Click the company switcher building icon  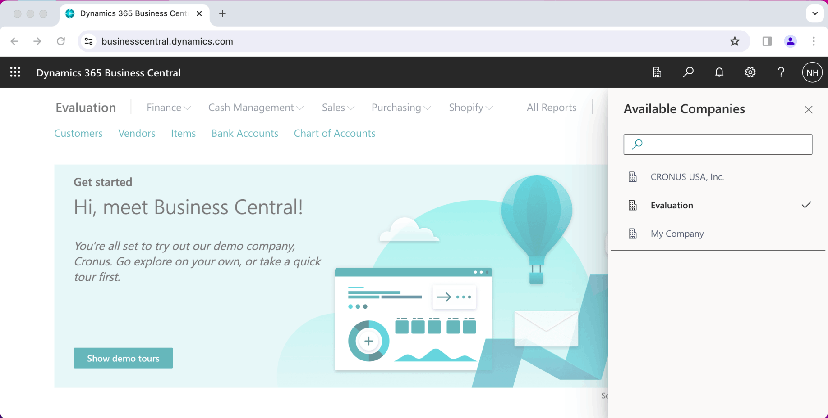657,72
